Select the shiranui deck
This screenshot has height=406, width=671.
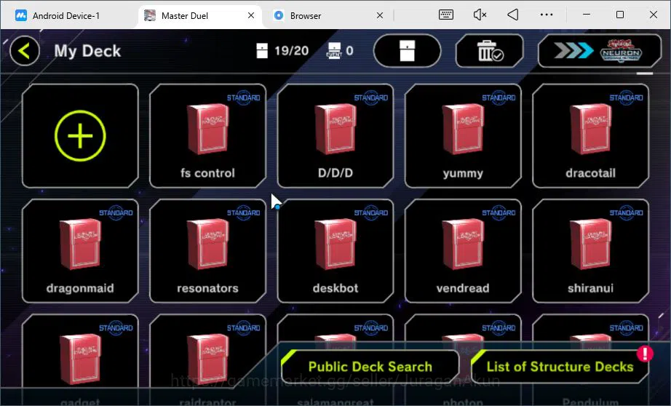point(590,251)
